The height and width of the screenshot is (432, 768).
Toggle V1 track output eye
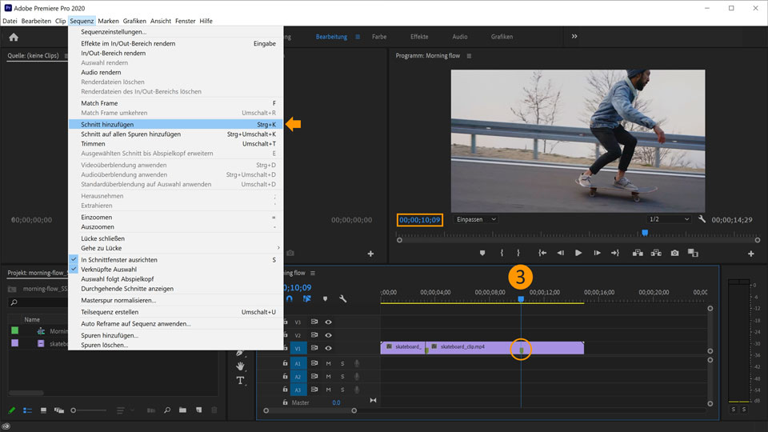pos(328,348)
